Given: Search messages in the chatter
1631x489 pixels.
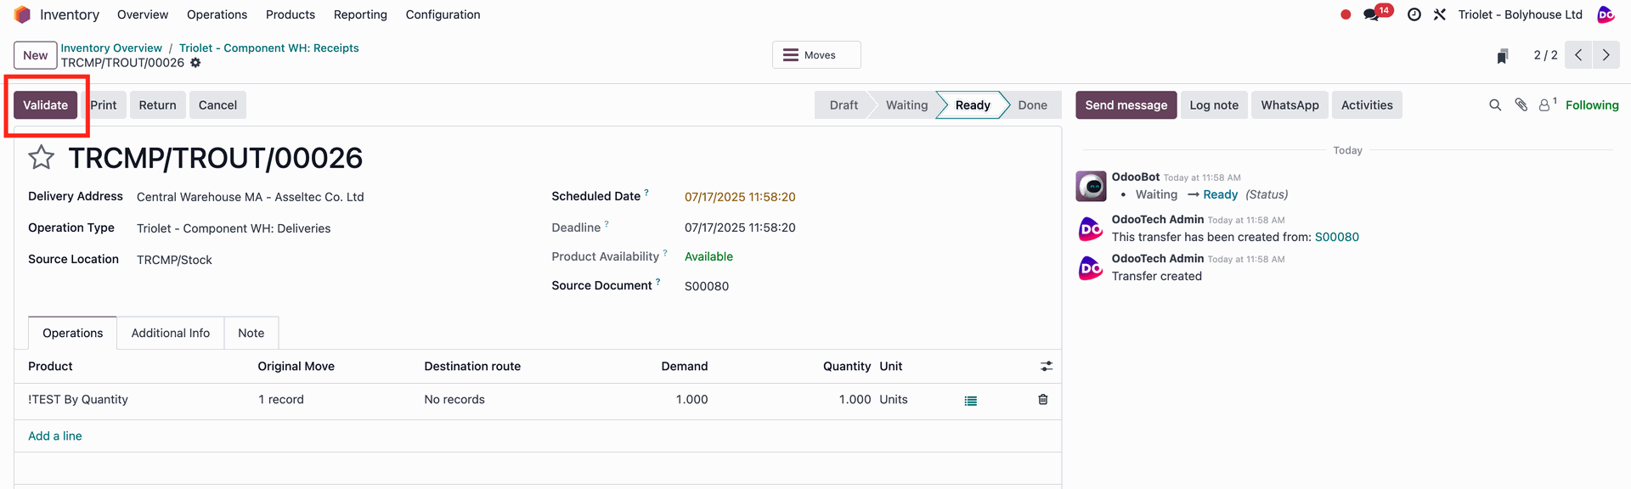Looking at the screenshot, I should coord(1495,105).
